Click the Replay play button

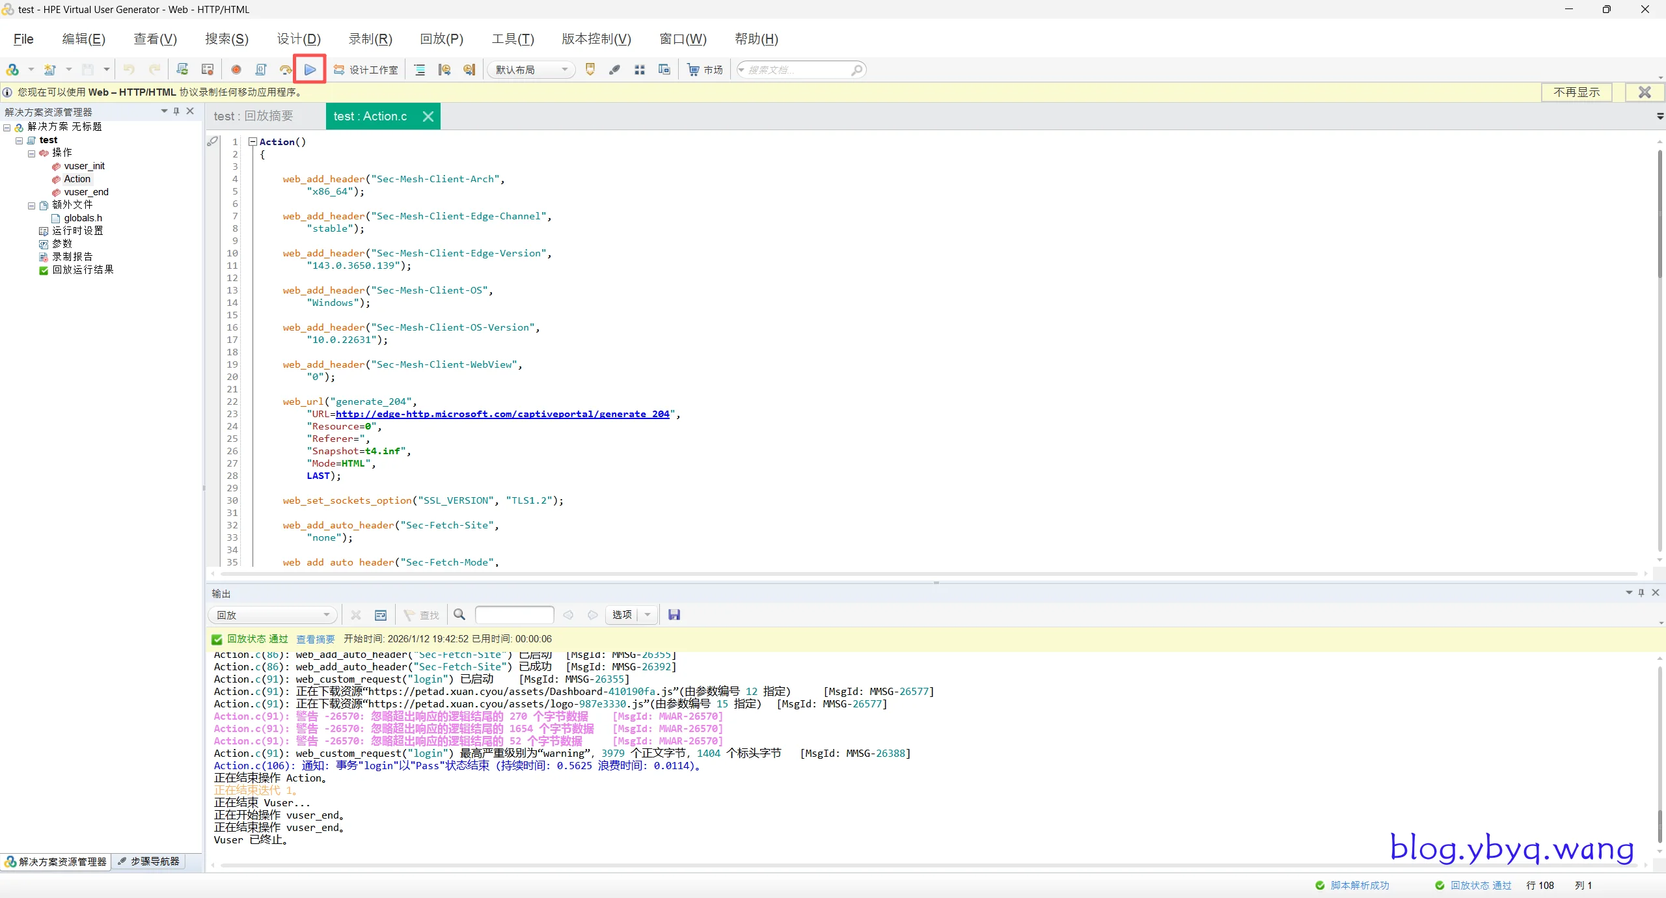tap(310, 70)
